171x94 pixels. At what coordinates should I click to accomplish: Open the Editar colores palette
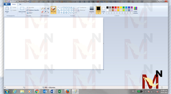pos(136,10)
